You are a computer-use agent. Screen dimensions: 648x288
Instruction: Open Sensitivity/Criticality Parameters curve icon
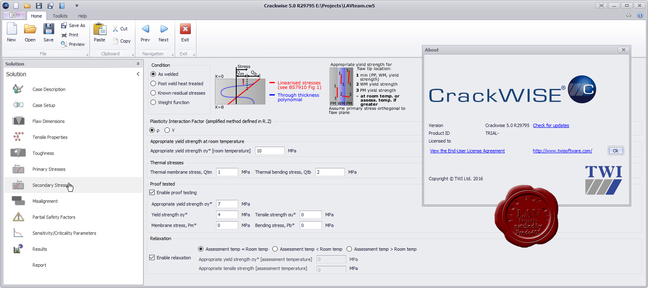point(18,233)
